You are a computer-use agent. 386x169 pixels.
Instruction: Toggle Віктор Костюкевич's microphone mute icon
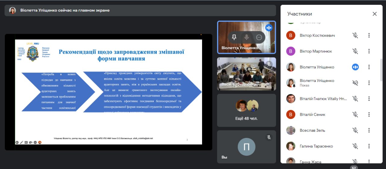[x=355, y=36]
